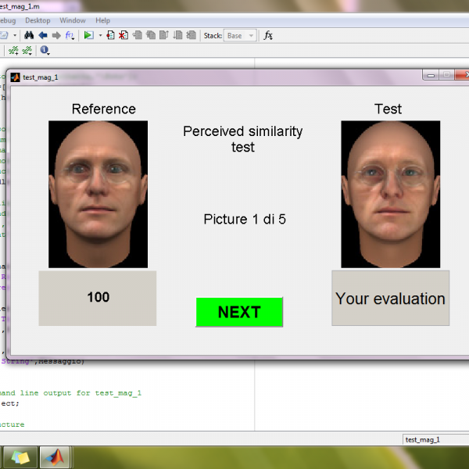Click the Set/Clear breakpoint icon
This screenshot has height=469, width=469.
(111, 35)
